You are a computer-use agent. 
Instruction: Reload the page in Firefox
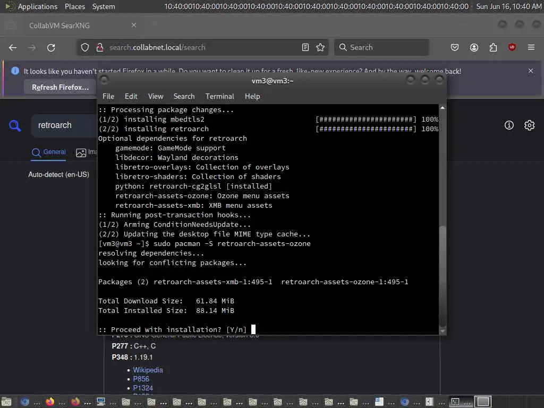click(51, 47)
